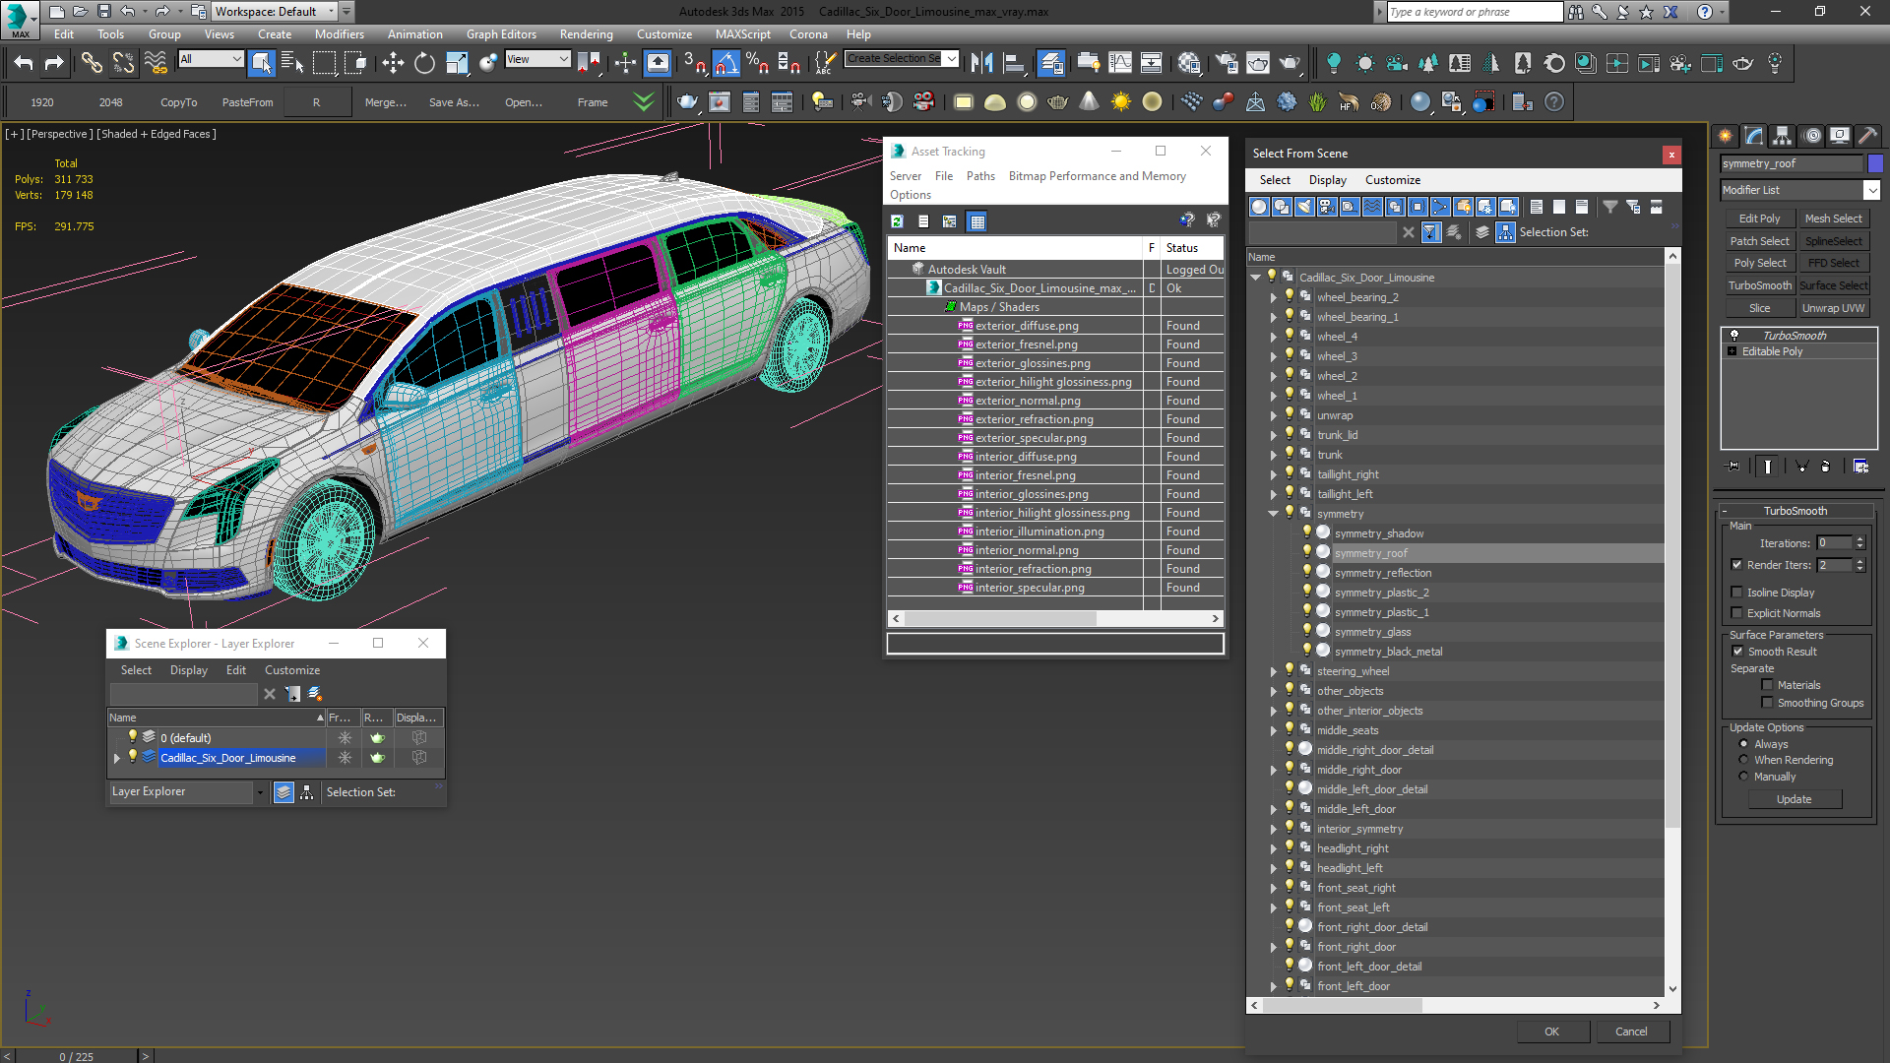Screen dimensions: 1890x1063
Task: Click the Select From Scene search field
Action: point(1323,232)
